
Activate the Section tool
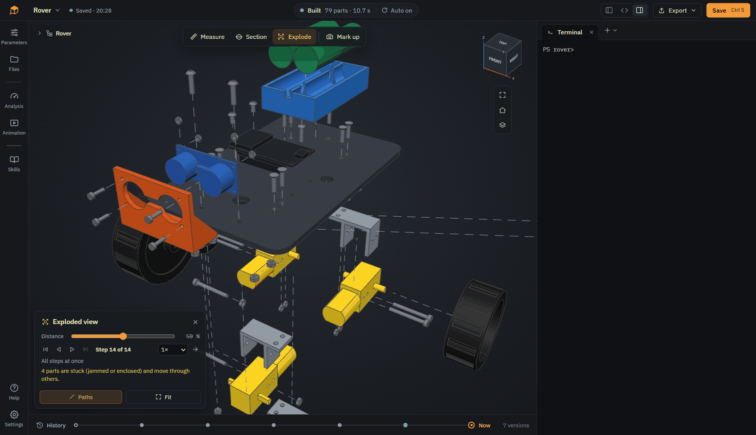(x=251, y=37)
